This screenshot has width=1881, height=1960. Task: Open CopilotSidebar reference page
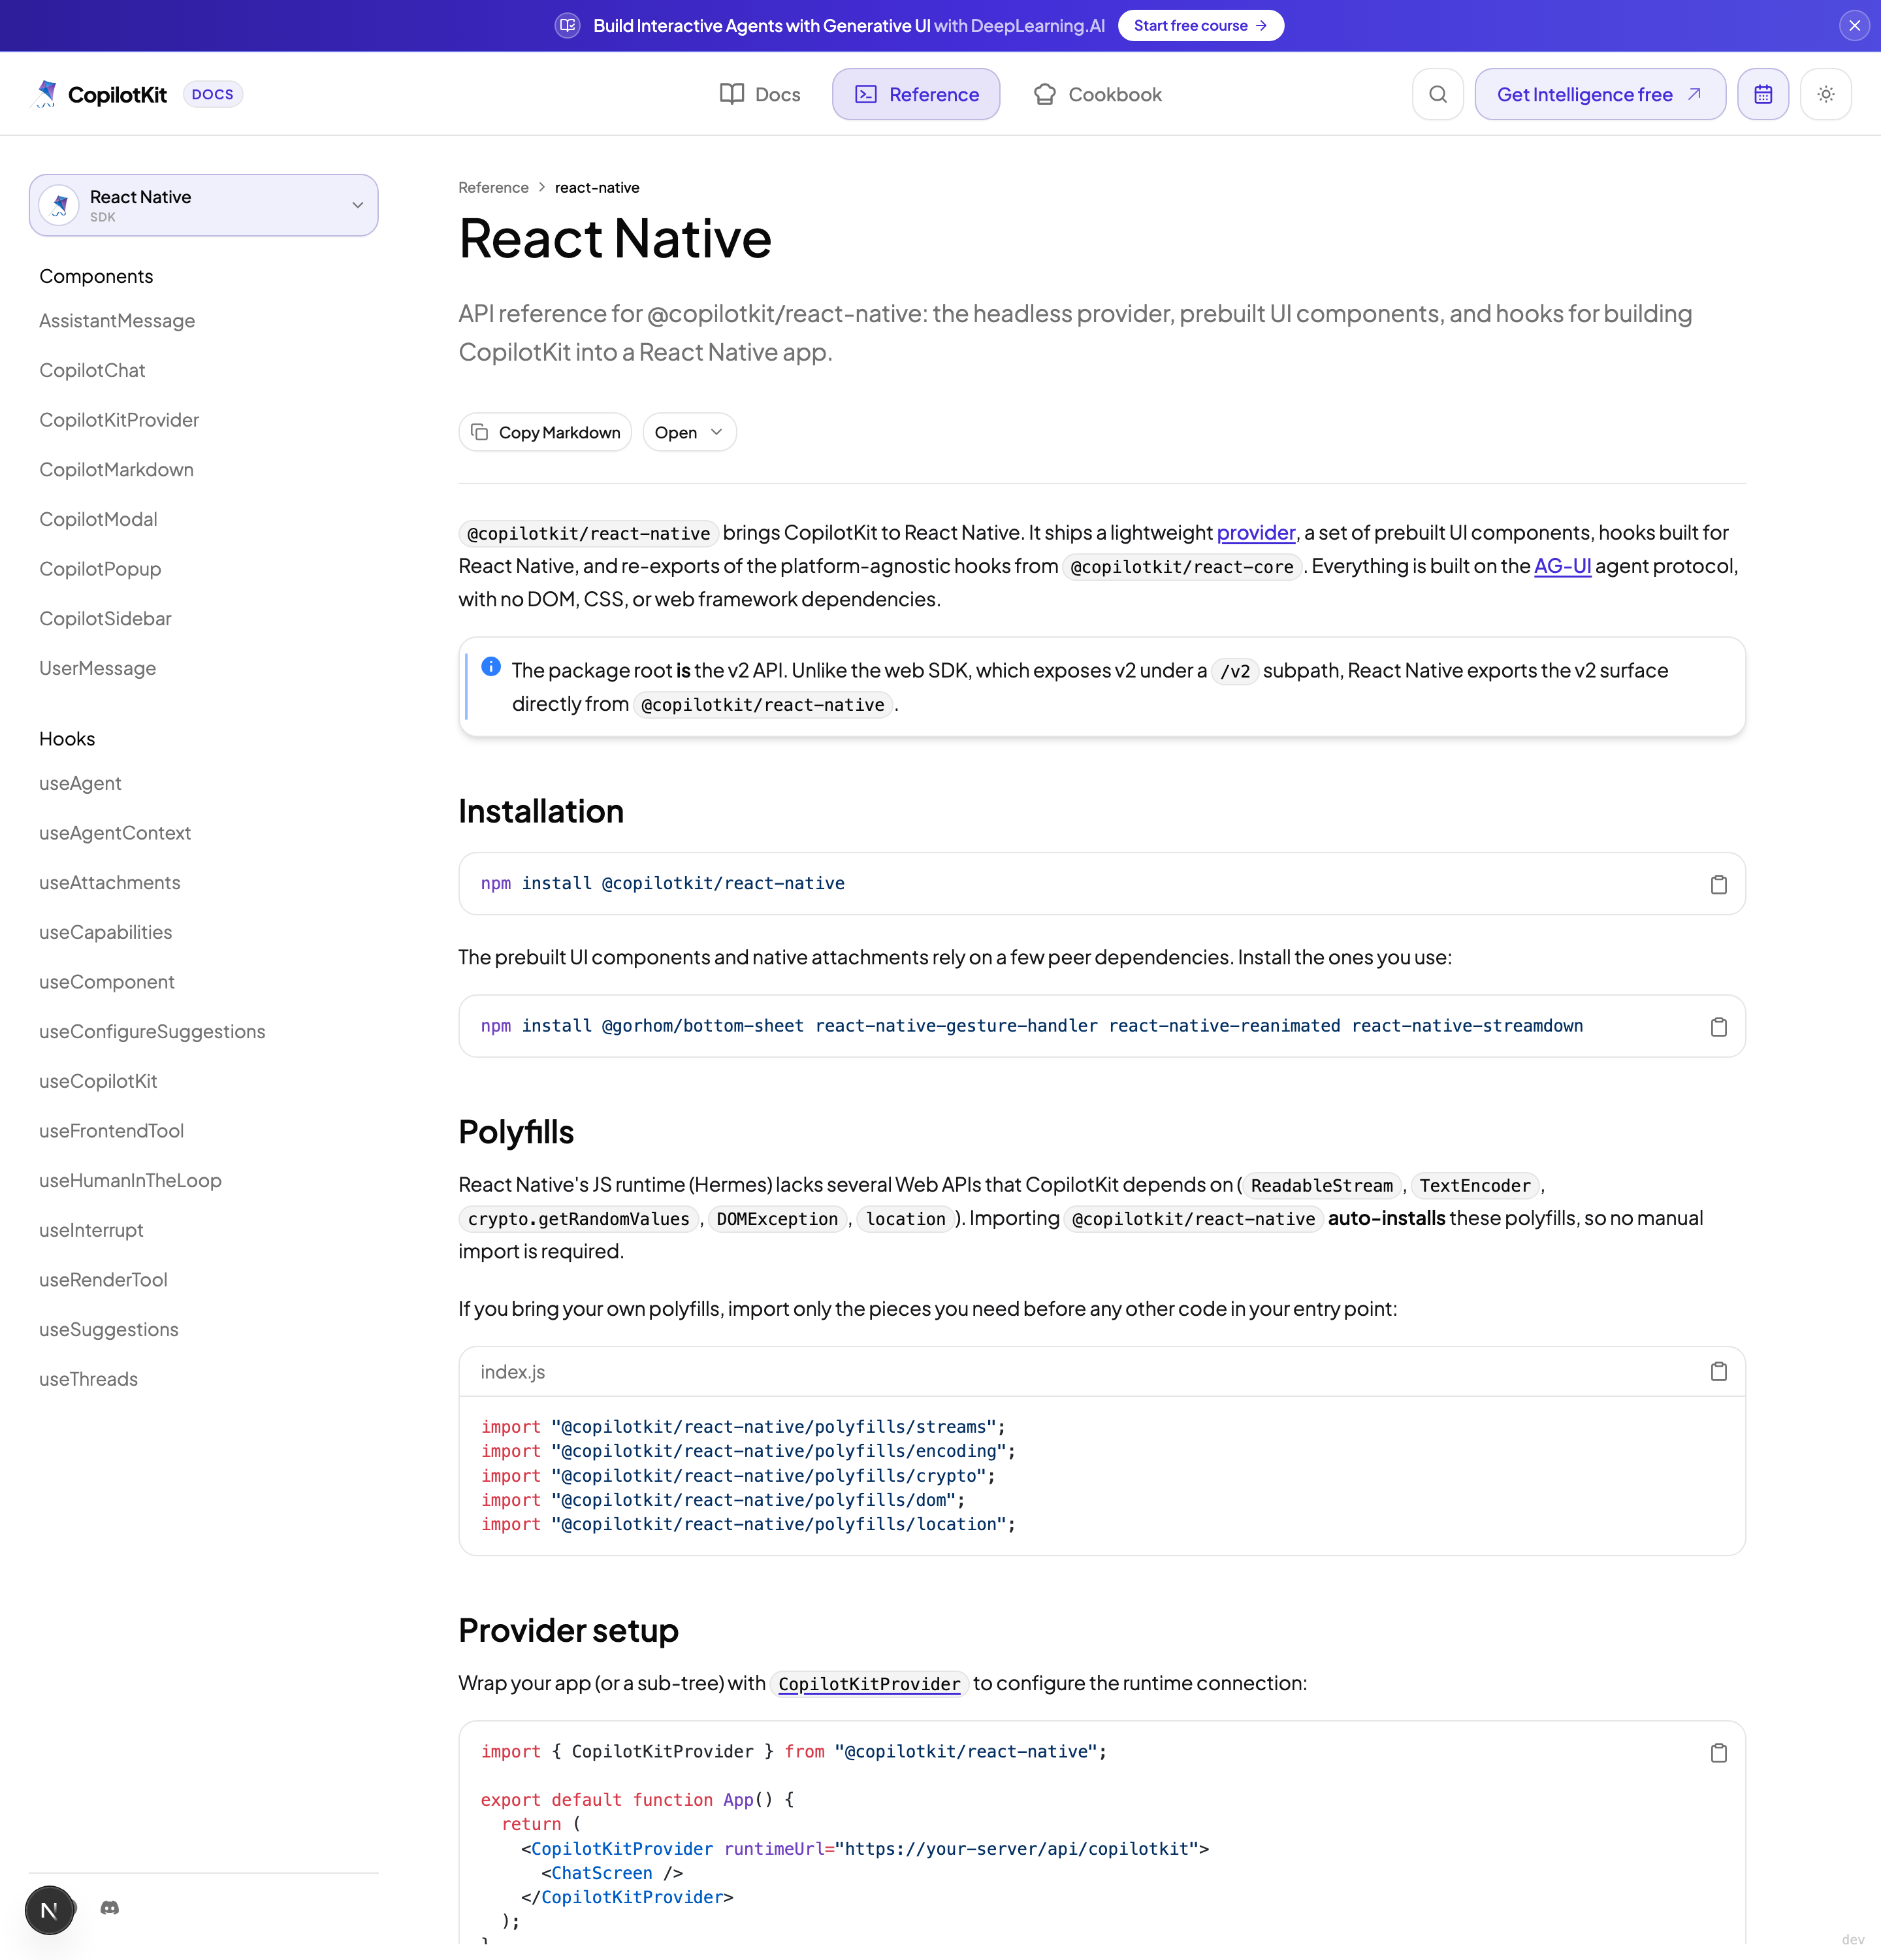[x=105, y=619]
